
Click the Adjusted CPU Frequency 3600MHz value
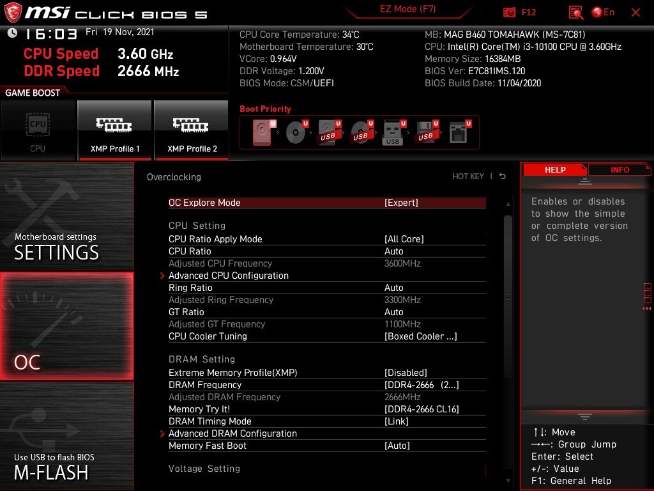[402, 263]
